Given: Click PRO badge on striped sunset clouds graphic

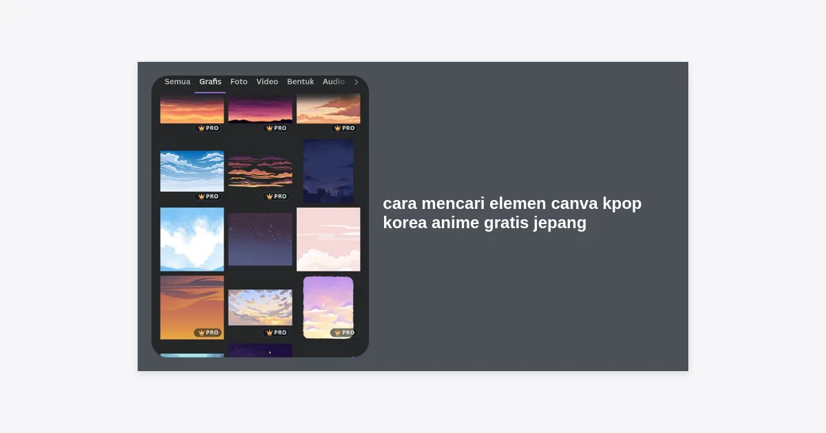Looking at the screenshot, I should coord(276,197).
